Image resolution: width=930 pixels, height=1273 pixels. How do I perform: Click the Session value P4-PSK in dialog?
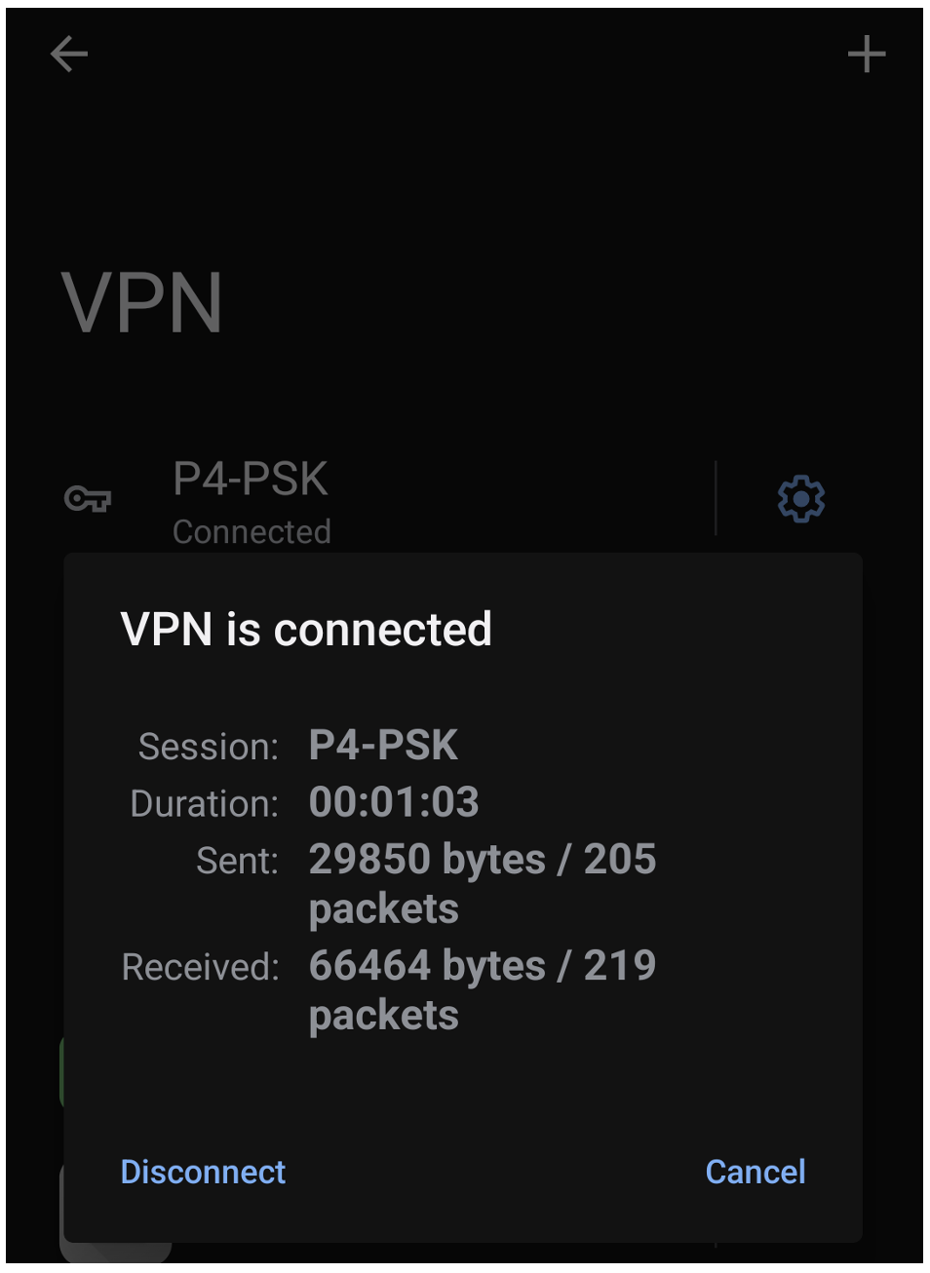coord(384,746)
